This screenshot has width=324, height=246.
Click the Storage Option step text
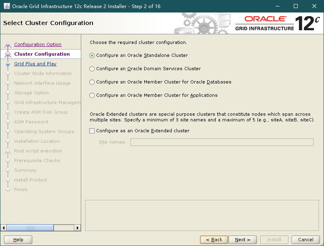32,93
